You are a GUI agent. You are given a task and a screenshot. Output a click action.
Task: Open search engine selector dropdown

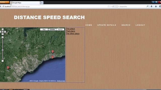117,6
